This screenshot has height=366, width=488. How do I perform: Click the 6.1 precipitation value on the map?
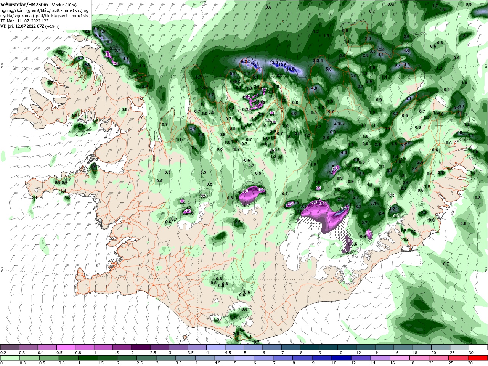pyautogui.click(x=409, y=98)
